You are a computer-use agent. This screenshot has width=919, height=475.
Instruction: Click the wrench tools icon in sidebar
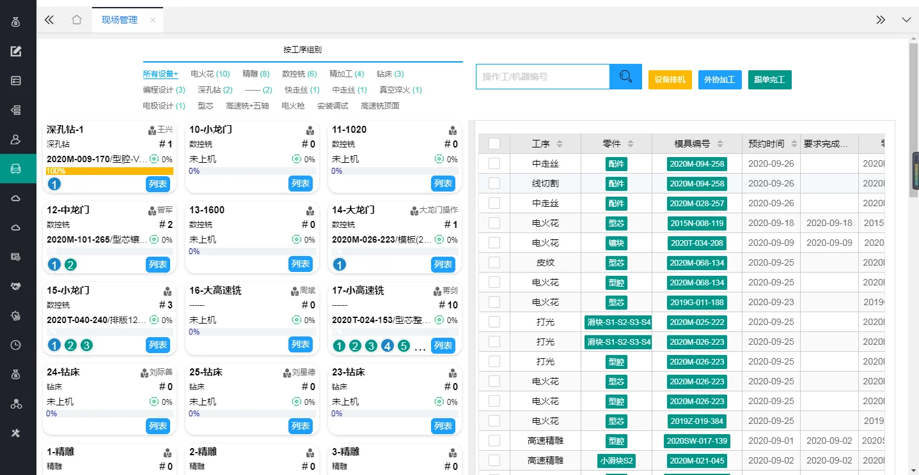click(x=17, y=434)
